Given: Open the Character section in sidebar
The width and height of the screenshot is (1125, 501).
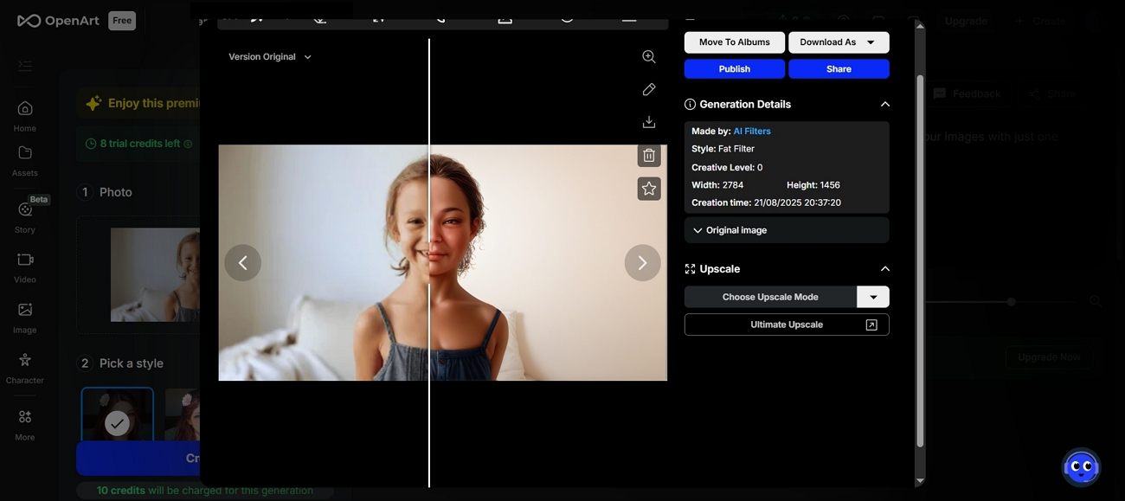Looking at the screenshot, I should coord(25,368).
